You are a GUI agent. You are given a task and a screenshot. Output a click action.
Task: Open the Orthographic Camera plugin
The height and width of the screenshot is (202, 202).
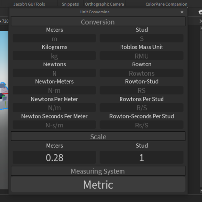point(105,4)
